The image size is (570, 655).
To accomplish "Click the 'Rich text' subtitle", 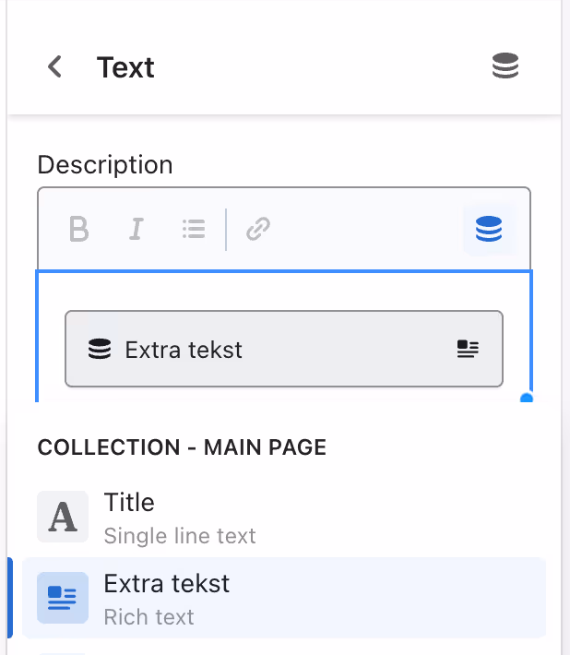I will point(148,617).
